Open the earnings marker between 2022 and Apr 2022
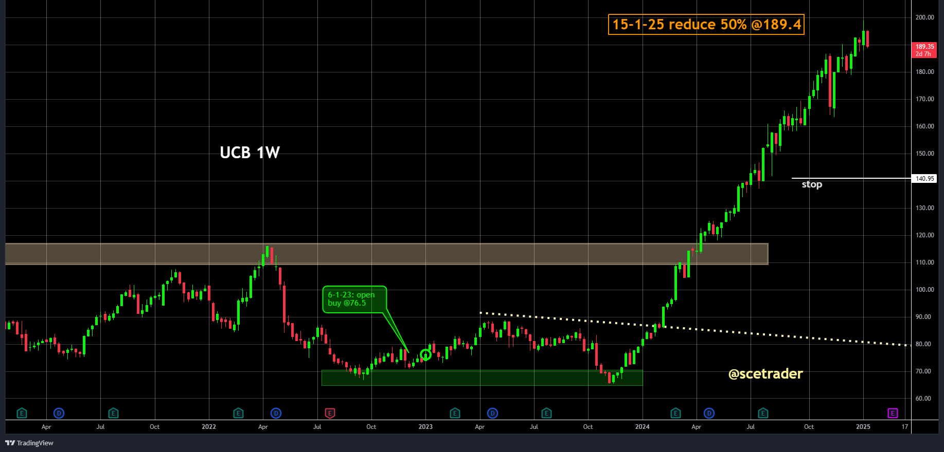This screenshot has width=944, height=452. [x=238, y=413]
